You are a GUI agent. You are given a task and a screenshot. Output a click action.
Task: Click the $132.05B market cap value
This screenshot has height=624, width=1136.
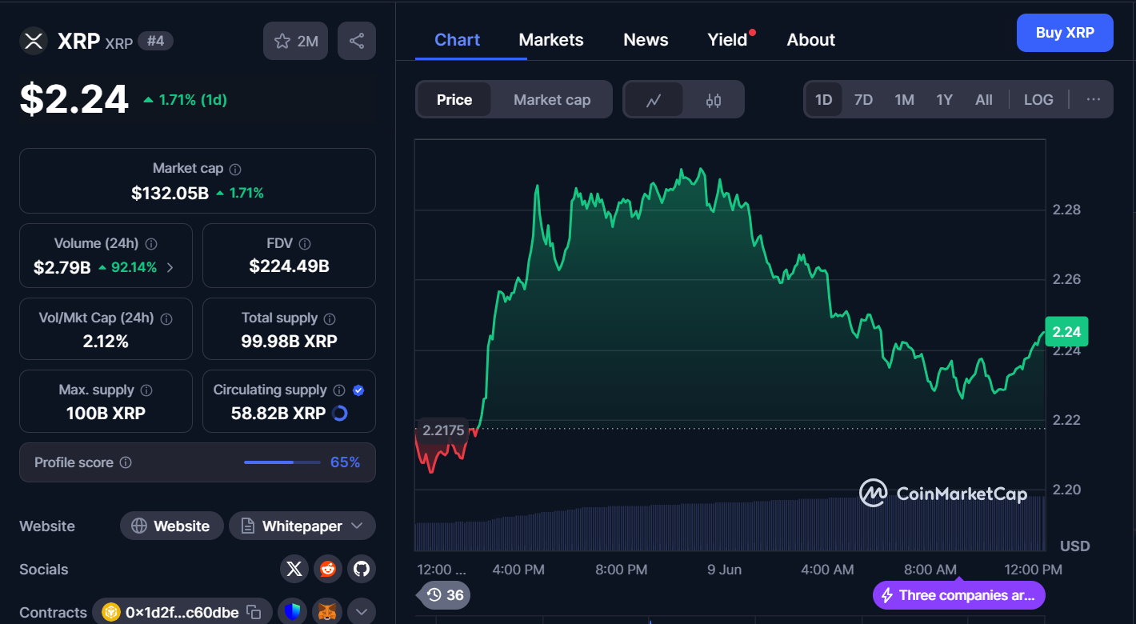[170, 193]
